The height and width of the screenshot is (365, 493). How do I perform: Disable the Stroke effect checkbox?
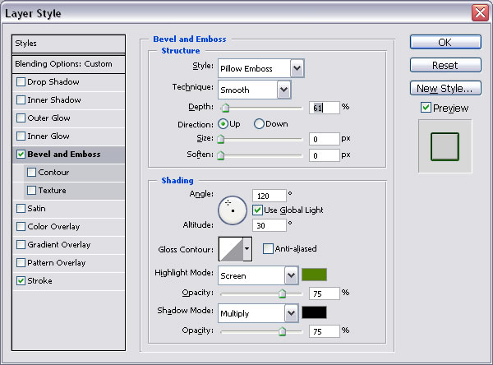(x=21, y=281)
